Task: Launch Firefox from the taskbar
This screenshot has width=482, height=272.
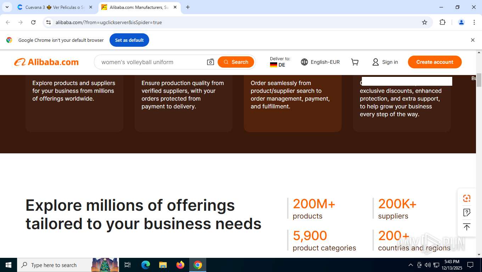Action: (180, 265)
